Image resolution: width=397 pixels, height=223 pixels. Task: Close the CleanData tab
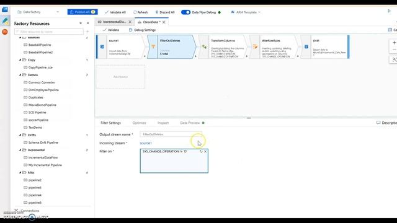(x=164, y=22)
